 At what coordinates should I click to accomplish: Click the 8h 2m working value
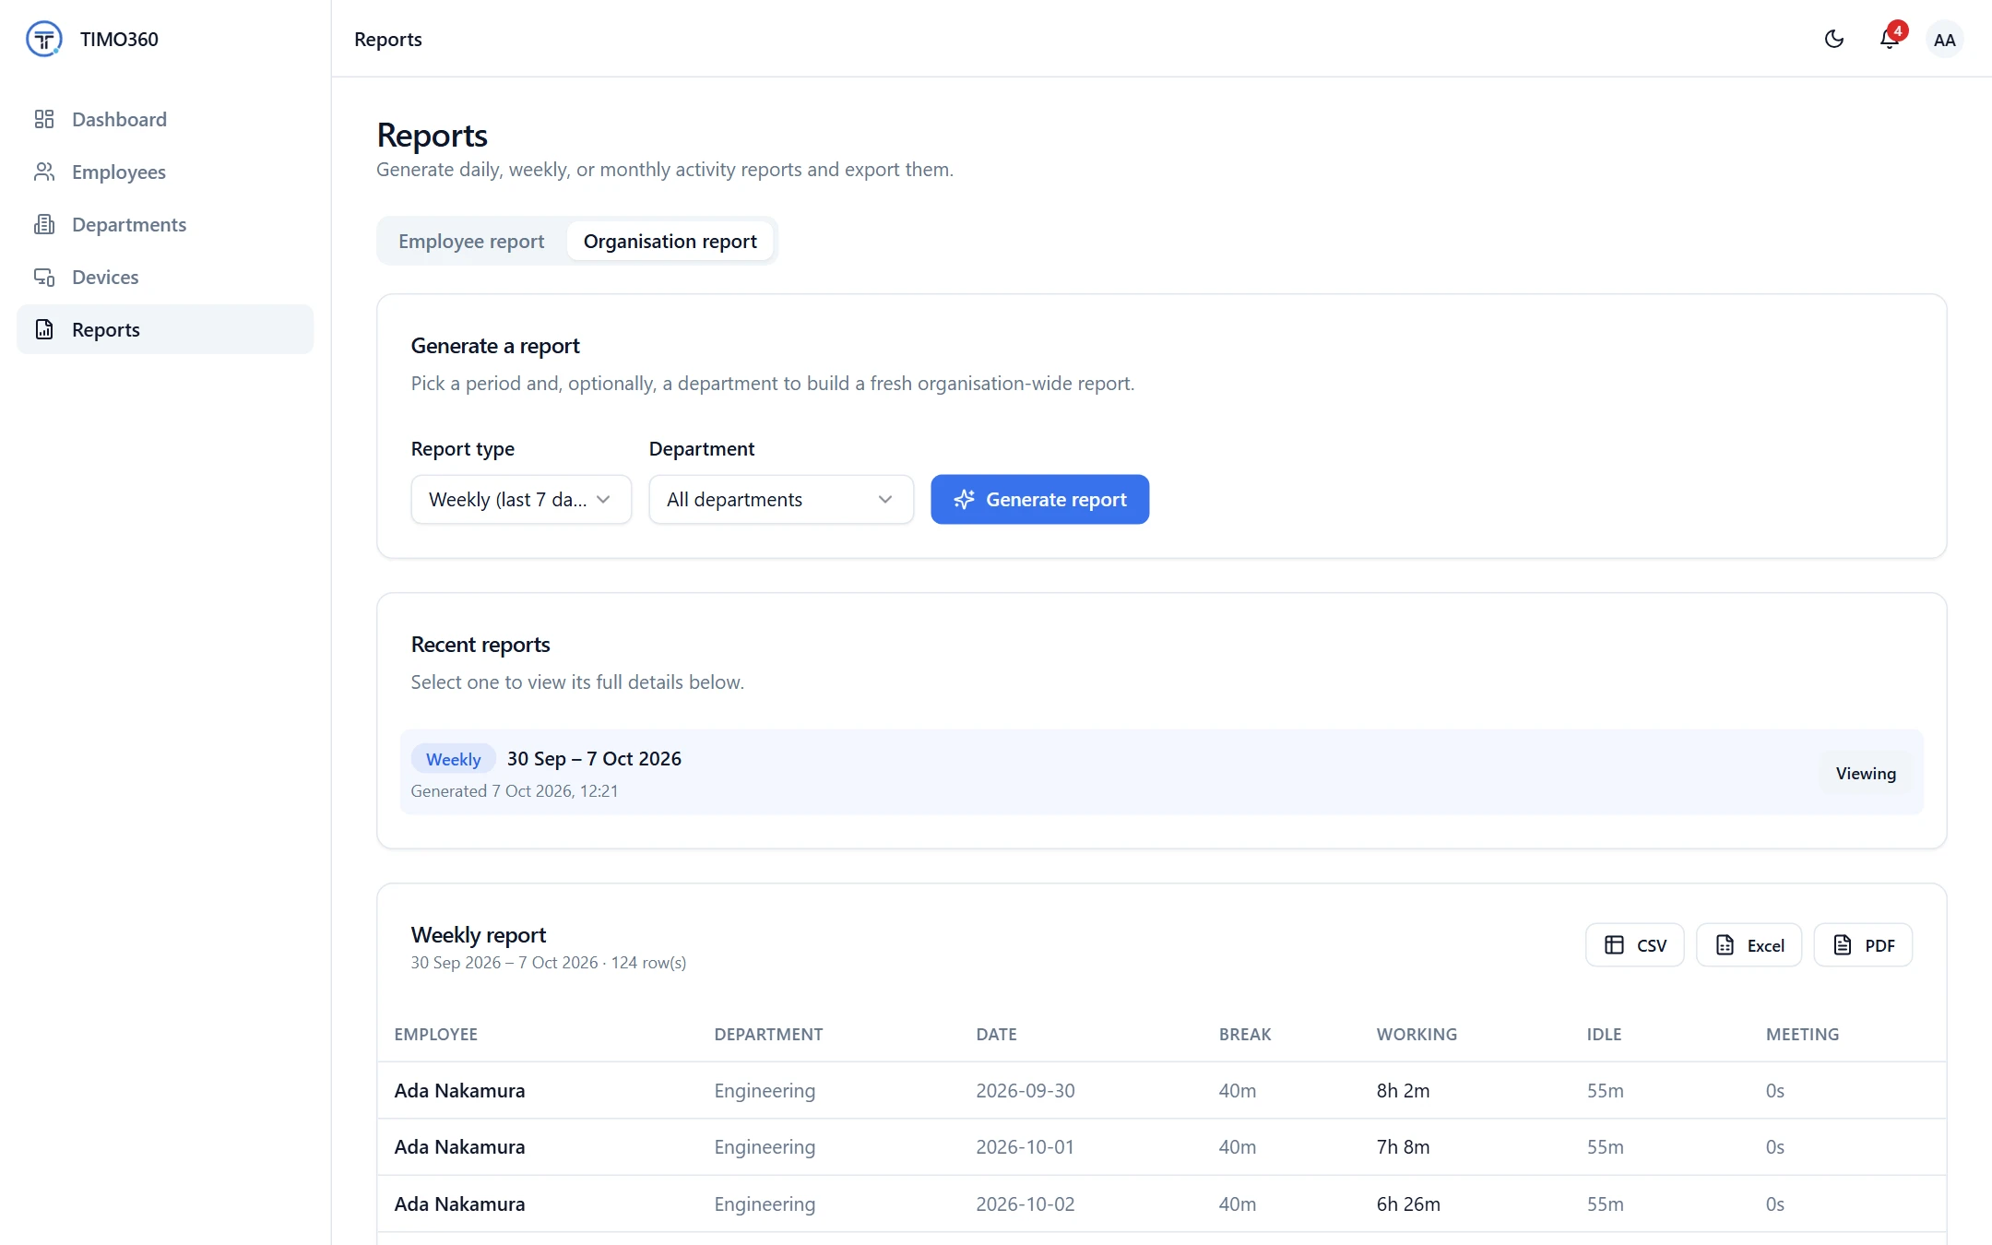(1403, 1090)
